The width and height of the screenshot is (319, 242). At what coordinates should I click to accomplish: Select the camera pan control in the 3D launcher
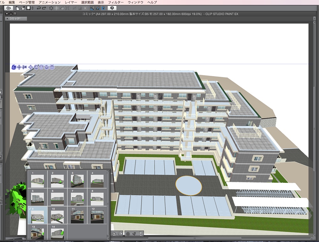tap(19, 67)
